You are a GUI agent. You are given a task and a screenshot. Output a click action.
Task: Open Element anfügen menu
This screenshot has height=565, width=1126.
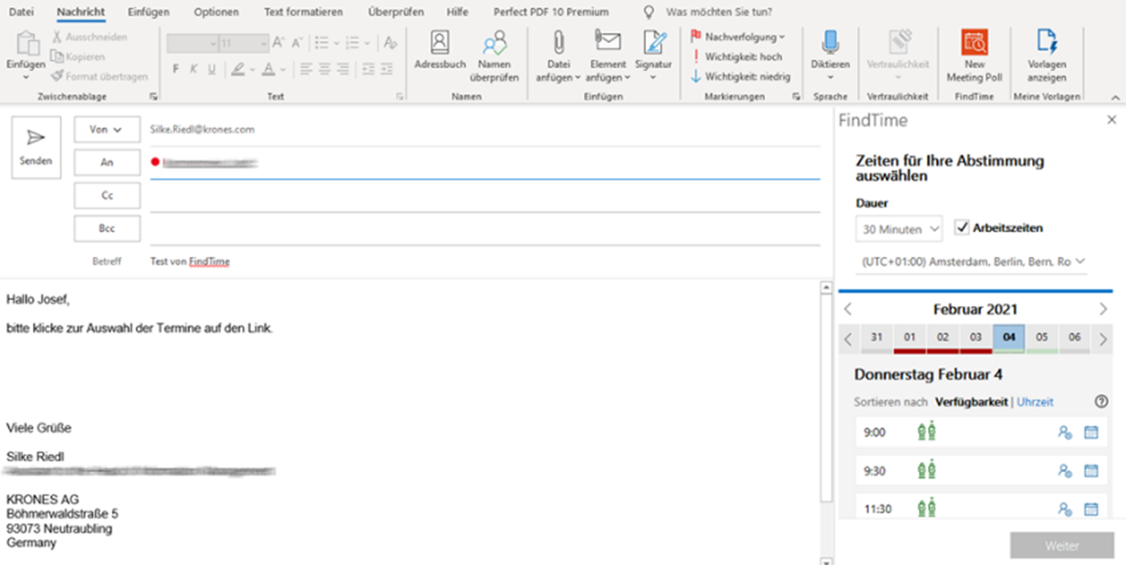coord(608,56)
